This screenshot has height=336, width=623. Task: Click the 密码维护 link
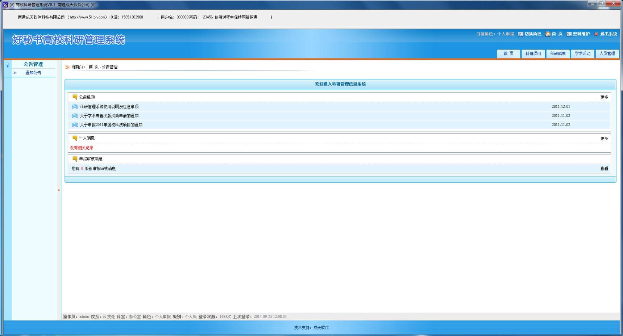[581, 34]
